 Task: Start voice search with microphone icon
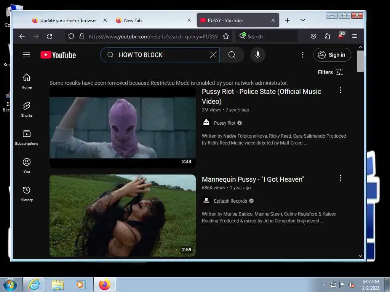pos(258,55)
